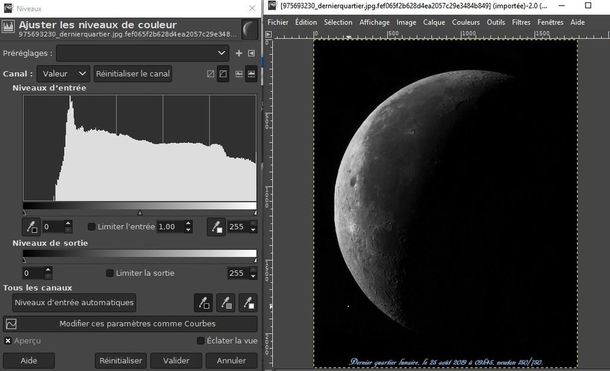Select the logarithmic histogram icon
610x371 pixels.
(x=251, y=74)
